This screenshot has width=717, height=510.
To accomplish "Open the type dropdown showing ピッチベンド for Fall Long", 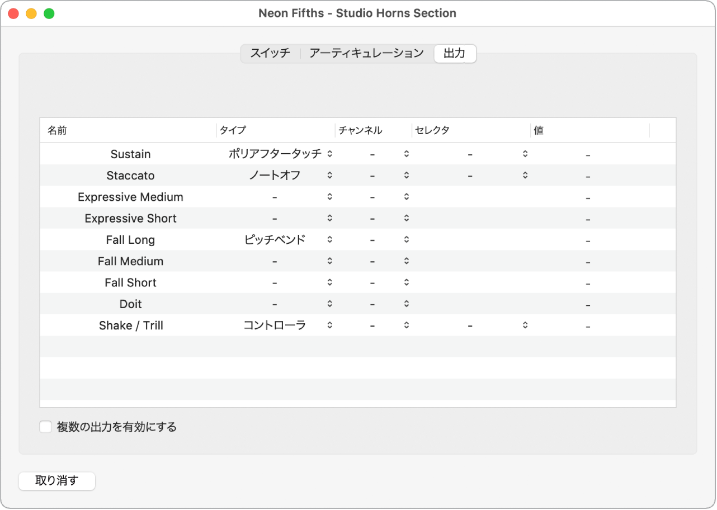I will [329, 239].
